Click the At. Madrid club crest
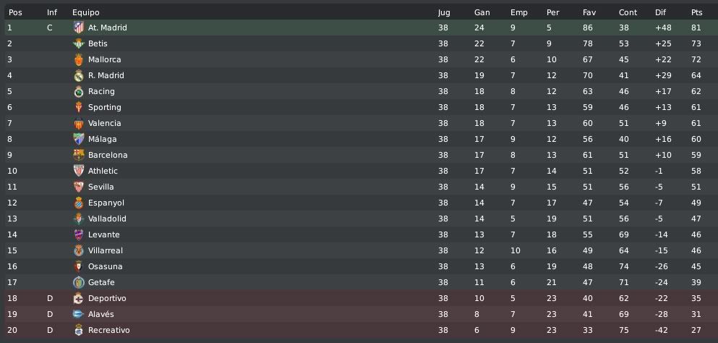Screen dimensions: 718x343 (x=79, y=27)
